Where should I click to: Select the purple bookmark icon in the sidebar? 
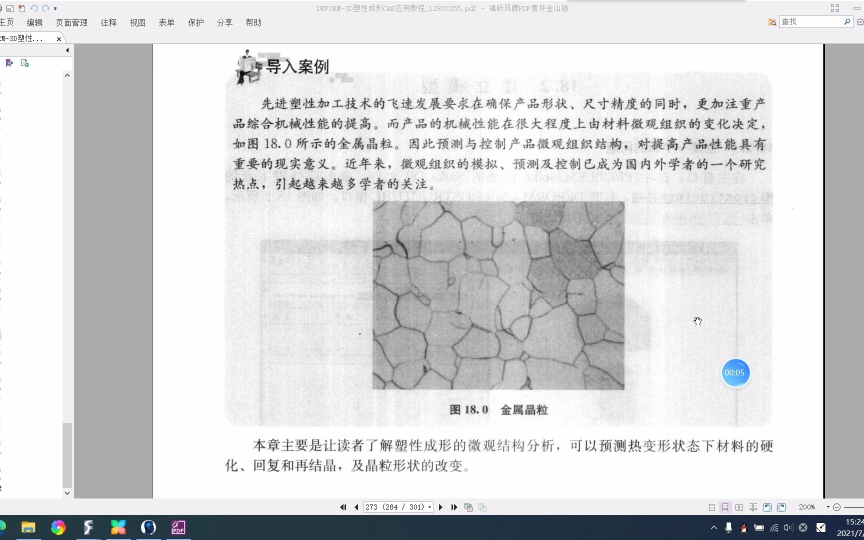[9, 63]
